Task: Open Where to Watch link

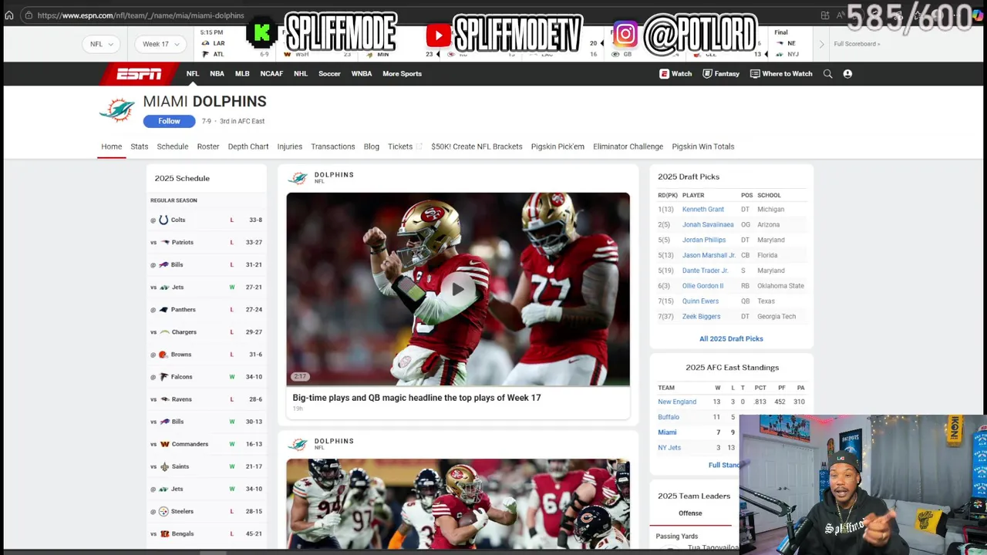Action: click(781, 74)
